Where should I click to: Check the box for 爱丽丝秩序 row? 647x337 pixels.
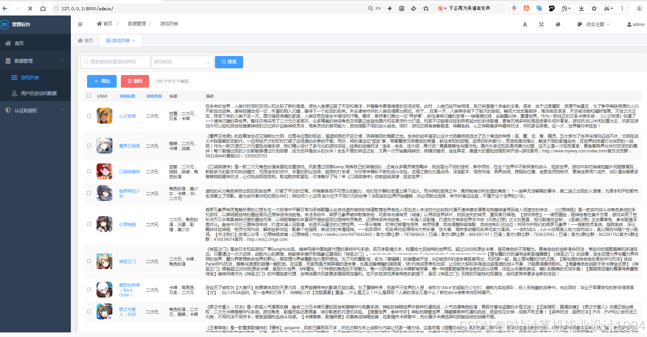point(89,289)
